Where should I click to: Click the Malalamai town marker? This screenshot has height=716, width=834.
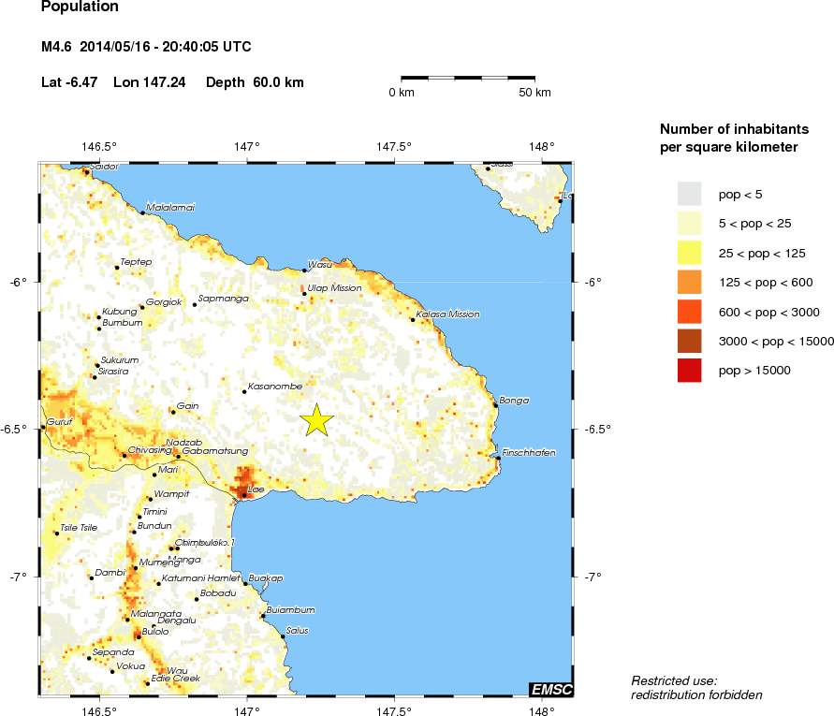tap(142, 212)
